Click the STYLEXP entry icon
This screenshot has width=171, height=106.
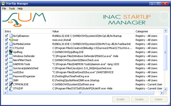coord(11,88)
